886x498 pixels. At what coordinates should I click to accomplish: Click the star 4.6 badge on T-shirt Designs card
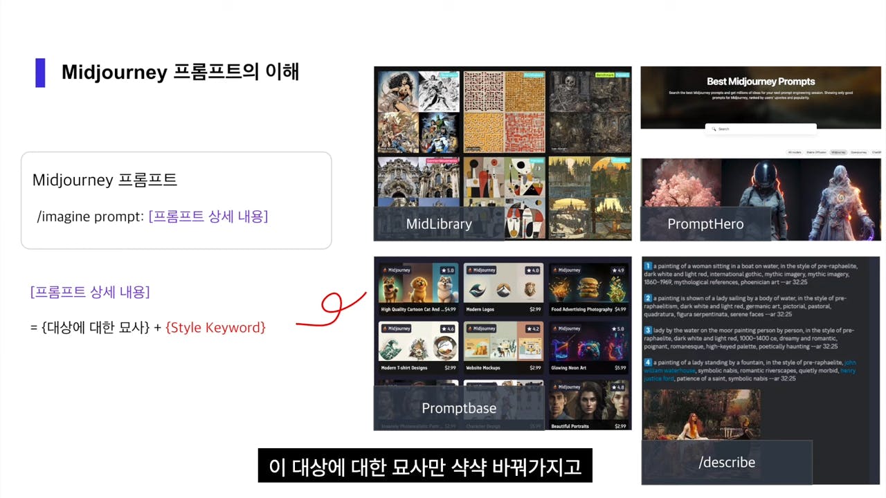[446, 329]
